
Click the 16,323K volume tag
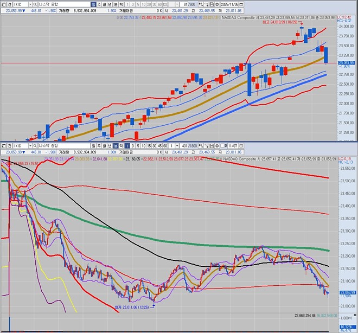click(x=347, y=327)
